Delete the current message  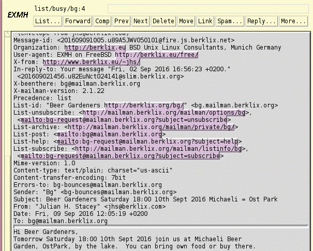point(163,21)
